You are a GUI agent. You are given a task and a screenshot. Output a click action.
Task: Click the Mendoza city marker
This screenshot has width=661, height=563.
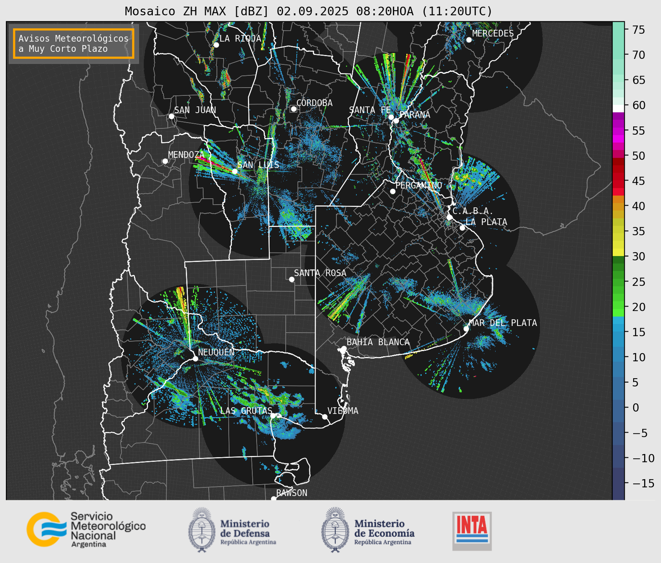pos(165,161)
